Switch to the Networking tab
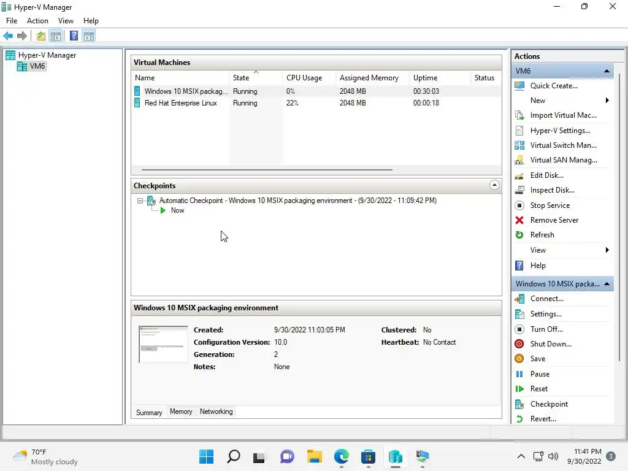 [216, 412]
